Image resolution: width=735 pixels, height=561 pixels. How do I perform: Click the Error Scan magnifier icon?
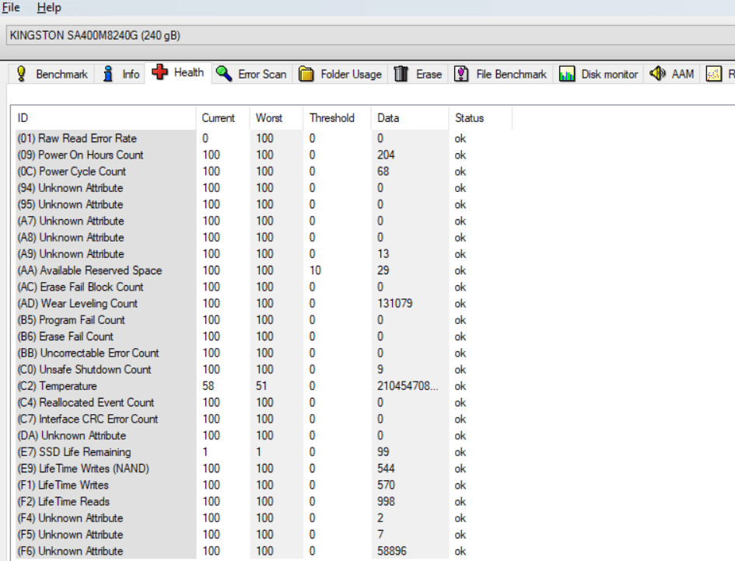point(224,74)
